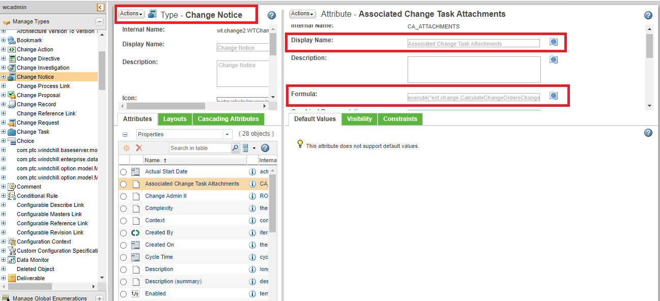Open localization flag icon beside Formula field
The height and width of the screenshot is (301, 660).
click(553, 95)
